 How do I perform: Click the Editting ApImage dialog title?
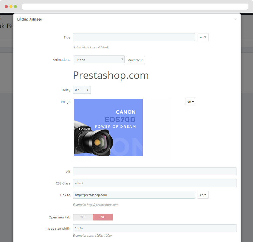click(29, 19)
